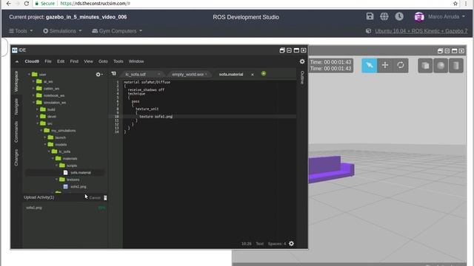Switch to the empty_world tab
Screen dimensions: 474x266
(187, 74)
